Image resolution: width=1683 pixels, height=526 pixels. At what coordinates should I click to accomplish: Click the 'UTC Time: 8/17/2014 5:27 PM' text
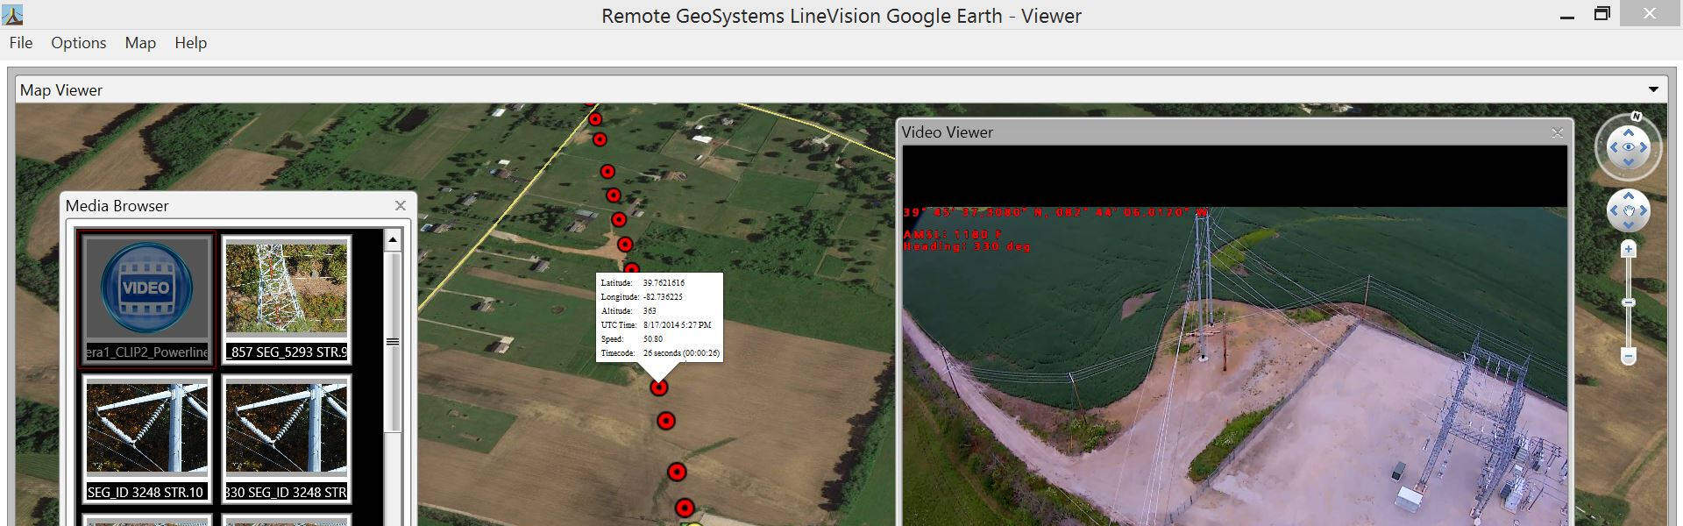pyautogui.click(x=656, y=325)
